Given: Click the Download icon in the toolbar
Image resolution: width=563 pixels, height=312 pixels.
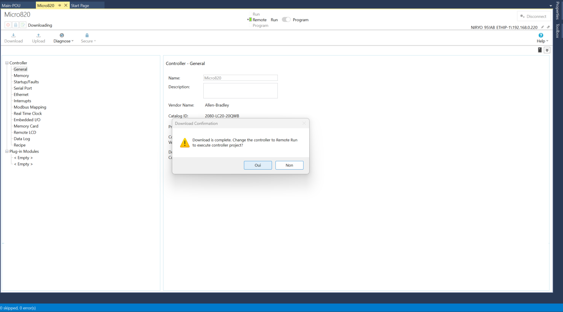Looking at the screenshot, I should click(x=14, y=36).
